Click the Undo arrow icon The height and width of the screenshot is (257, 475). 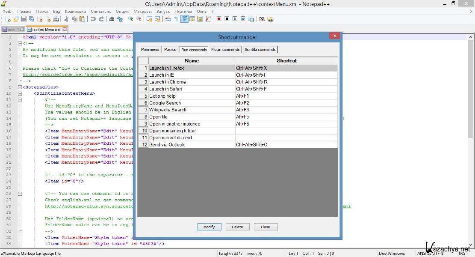(93, 19)
